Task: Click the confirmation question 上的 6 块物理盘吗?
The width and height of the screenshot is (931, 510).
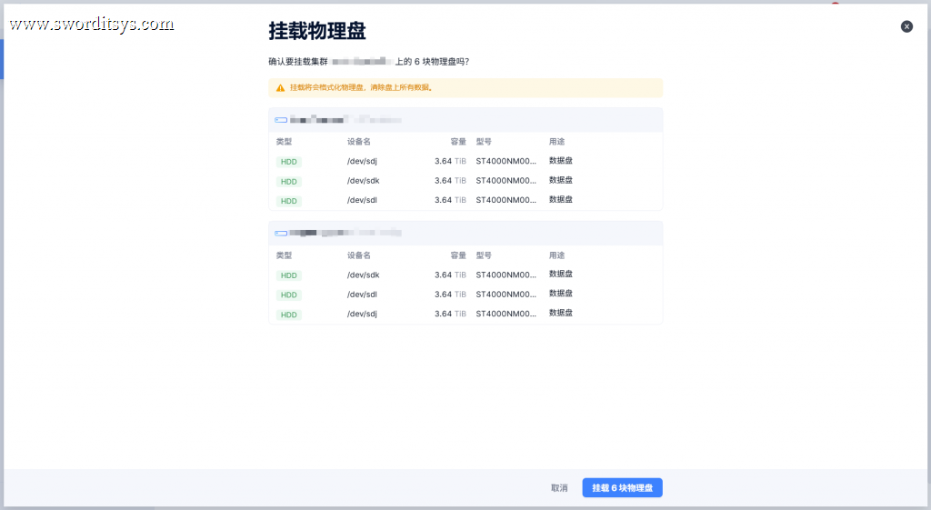Action: pyautogui.click(x=432, y=61)
